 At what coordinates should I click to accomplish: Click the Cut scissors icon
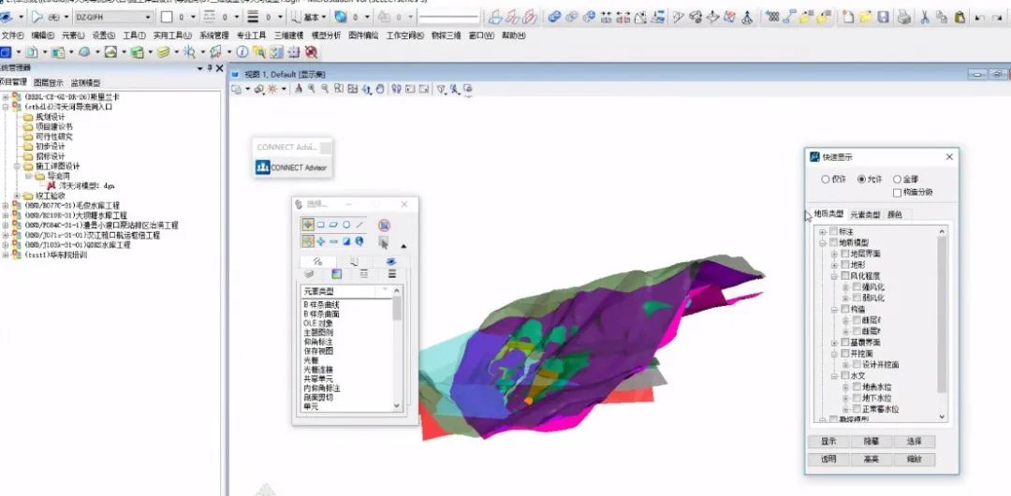click(924, 17)
